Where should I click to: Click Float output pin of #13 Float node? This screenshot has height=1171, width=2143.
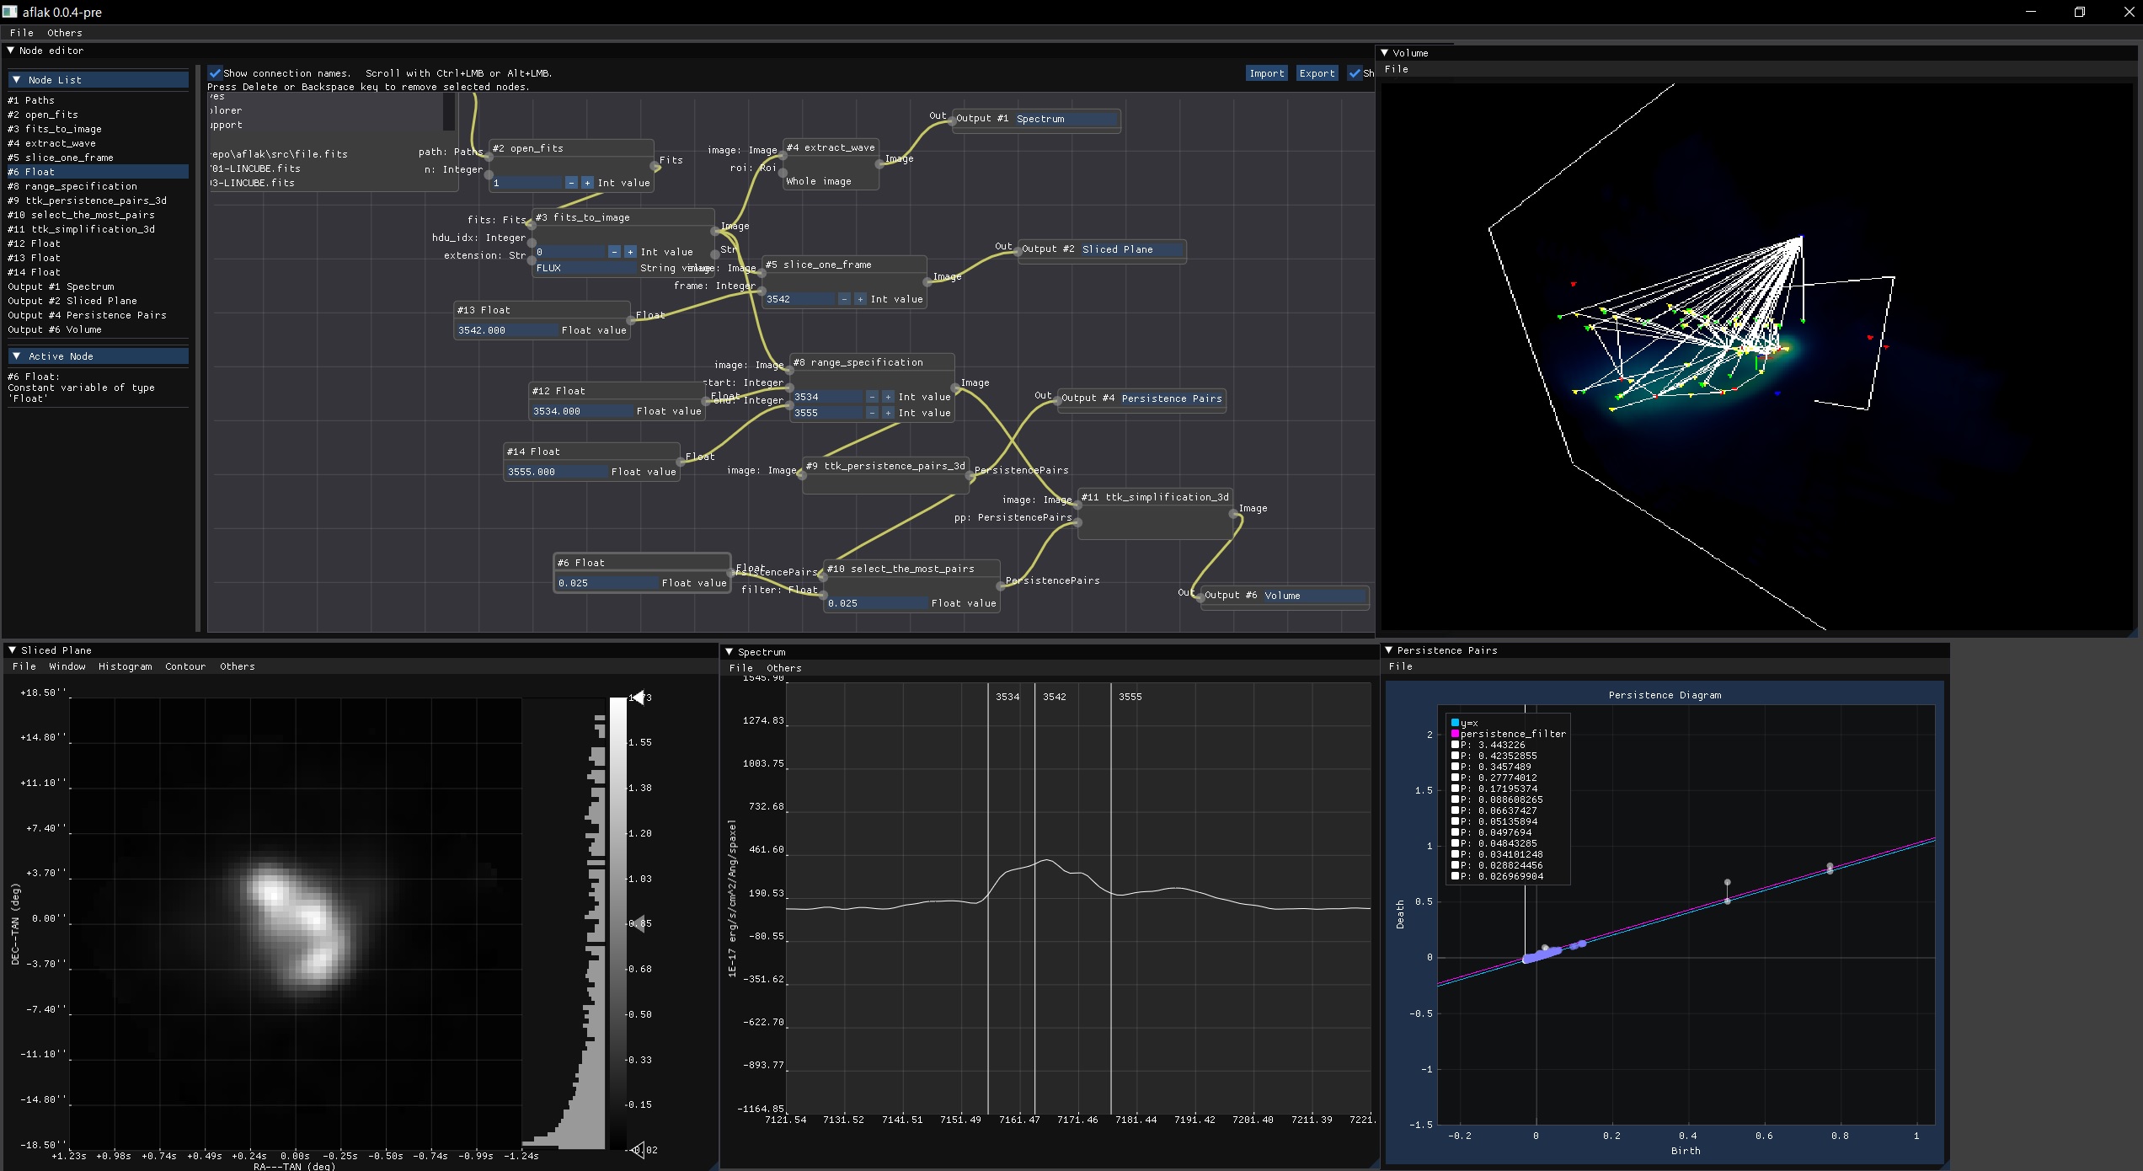point(631,320)
